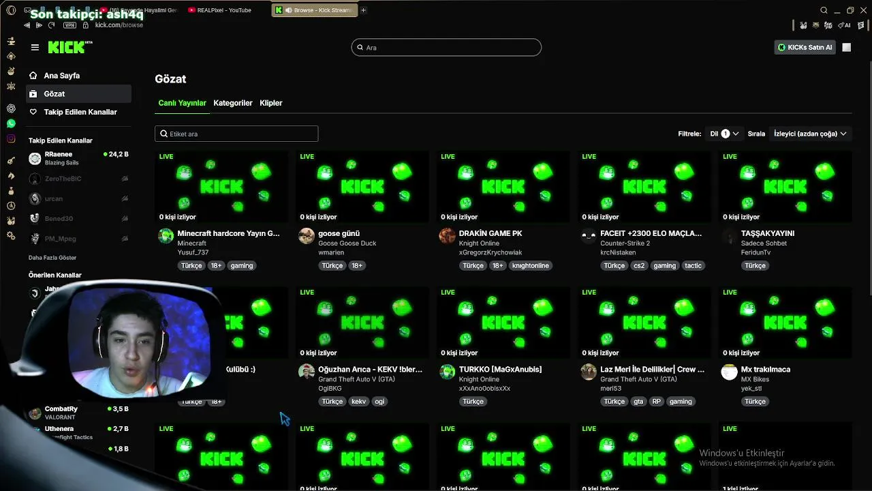The image size is (872, 491).
Task: Click the Ana Sayfa home icon
Action: [x=33, y=76]
